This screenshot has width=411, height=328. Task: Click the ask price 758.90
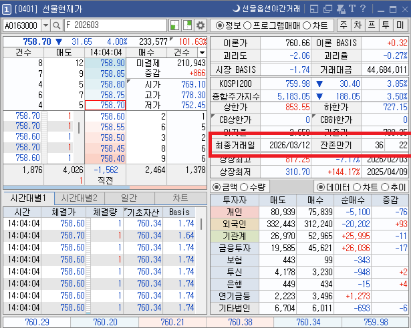click(x=106, y=63)
